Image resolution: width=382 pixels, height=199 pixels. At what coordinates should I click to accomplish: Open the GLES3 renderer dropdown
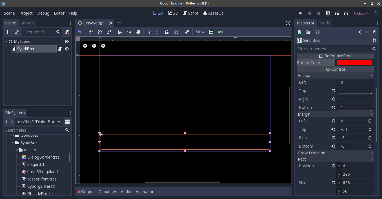coord(361,13)
